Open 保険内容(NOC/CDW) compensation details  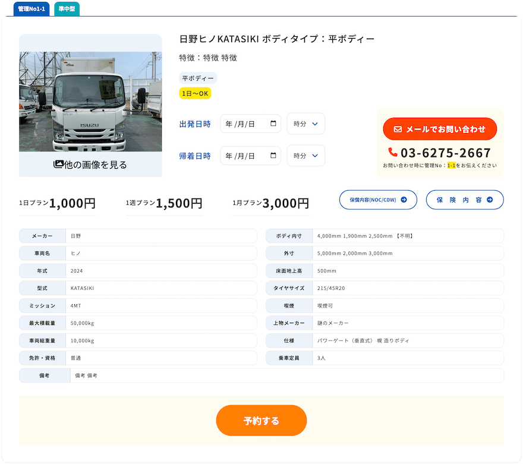(x=378, y=200)
